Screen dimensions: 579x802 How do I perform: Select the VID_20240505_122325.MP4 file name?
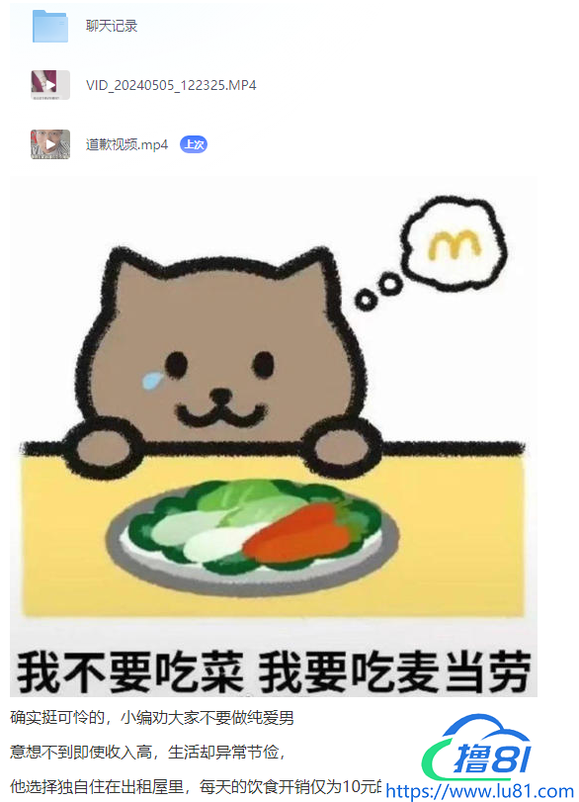[171, 85]
